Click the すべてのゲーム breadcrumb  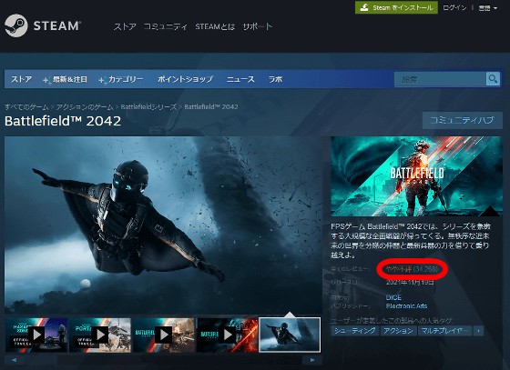(26, 106)
